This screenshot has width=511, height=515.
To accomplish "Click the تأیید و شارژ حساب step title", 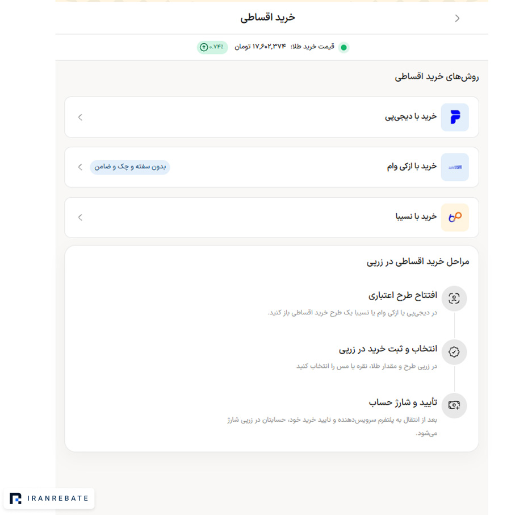I will (403, 402).
